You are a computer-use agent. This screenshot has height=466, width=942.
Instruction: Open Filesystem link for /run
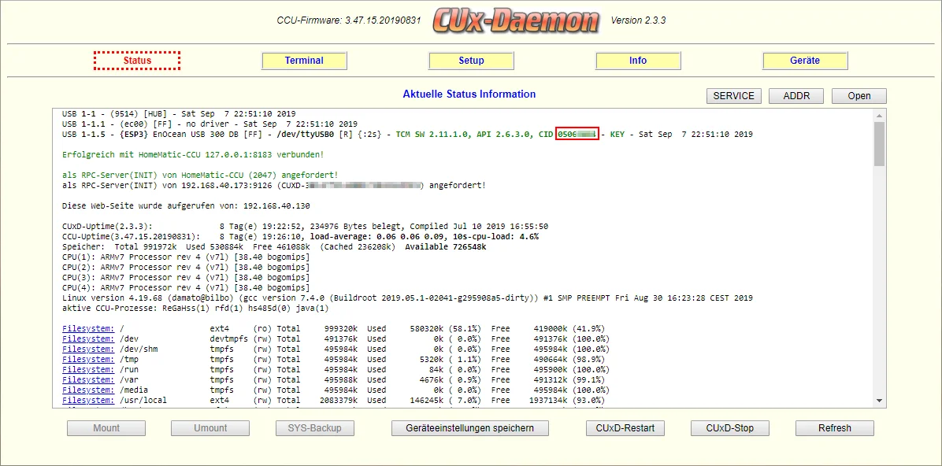88,369
